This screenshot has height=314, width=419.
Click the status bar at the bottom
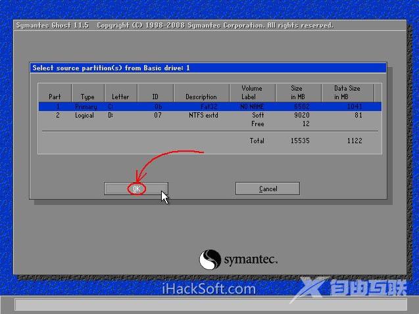[211, 305]
